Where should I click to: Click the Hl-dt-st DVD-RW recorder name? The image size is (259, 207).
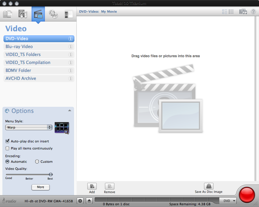tap(49, 201)
